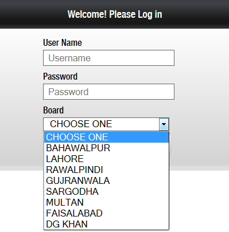Click the User Name label
This screenshot has width=229, height=232.
pyautogui.click(x=63, y=42)
